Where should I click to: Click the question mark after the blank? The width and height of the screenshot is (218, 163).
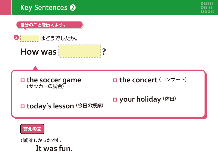[x=104, y=52]
